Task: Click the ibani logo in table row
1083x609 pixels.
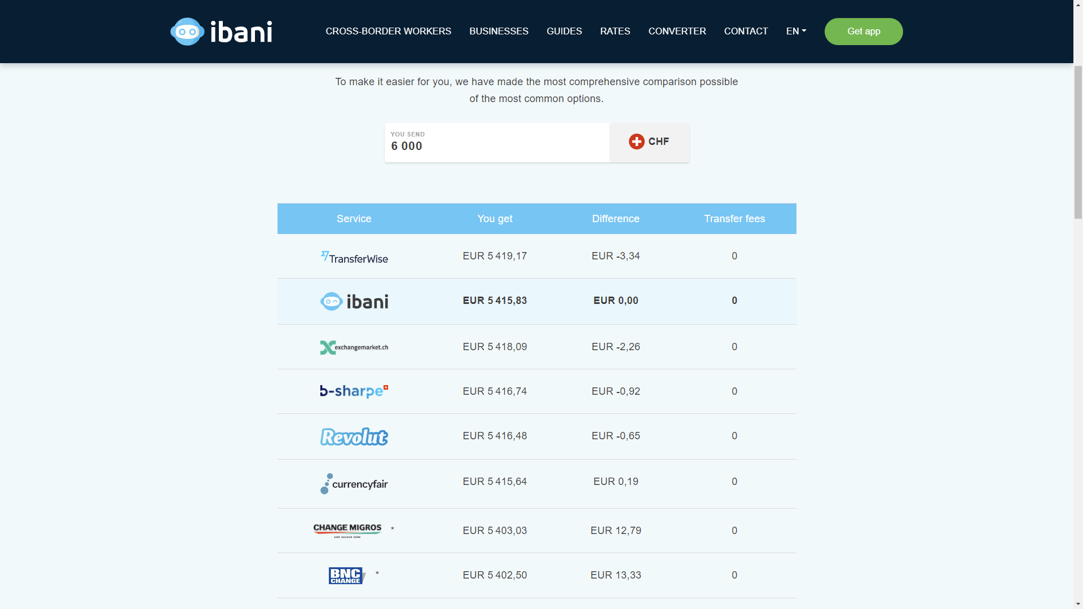Action: tap(354, 301)
